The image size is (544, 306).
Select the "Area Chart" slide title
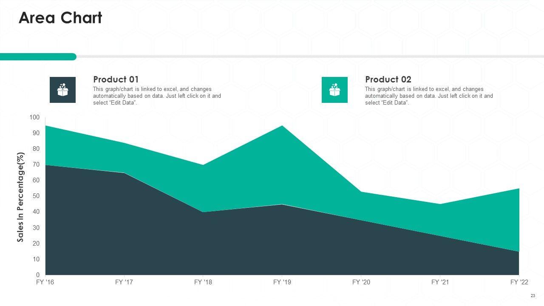click(60, 18)
